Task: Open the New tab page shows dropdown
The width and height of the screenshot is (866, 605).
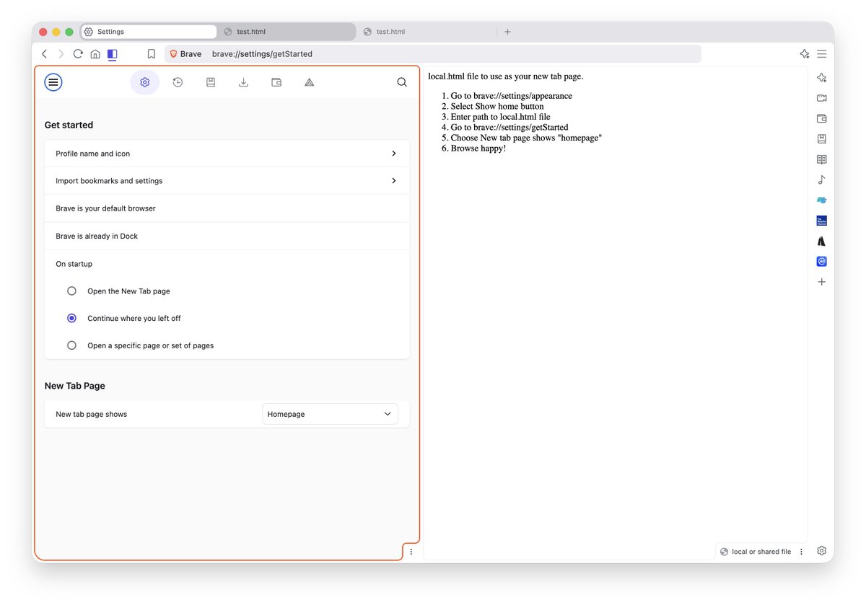Action: [330, 414]
